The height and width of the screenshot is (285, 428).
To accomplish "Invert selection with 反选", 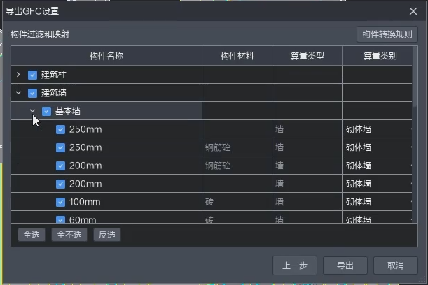I will coord(107,235).
